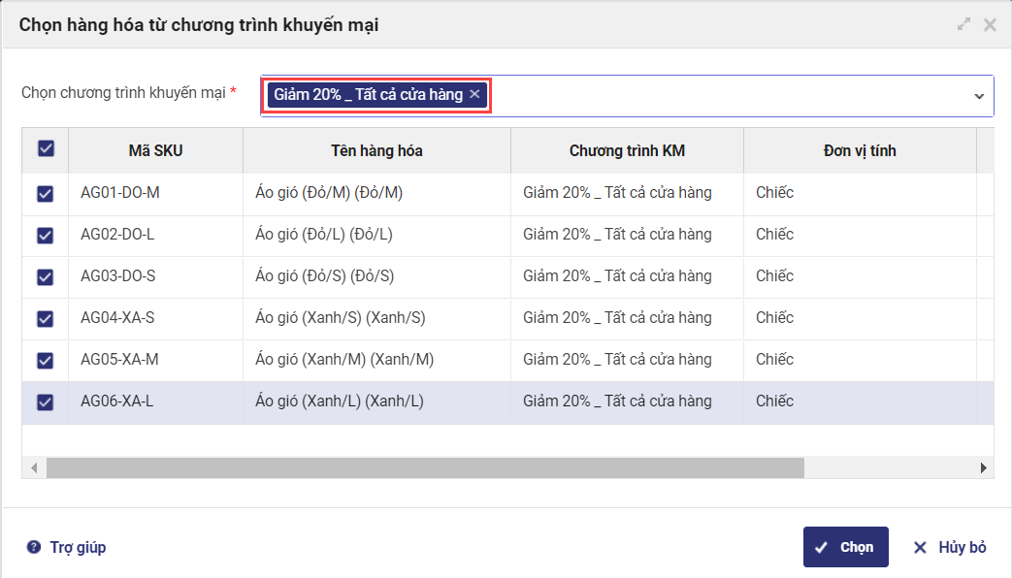Click the 'Chương trình KM' column header
Image resolution: width=1012 pixels, height=578 pixels.
pos(627,150)
